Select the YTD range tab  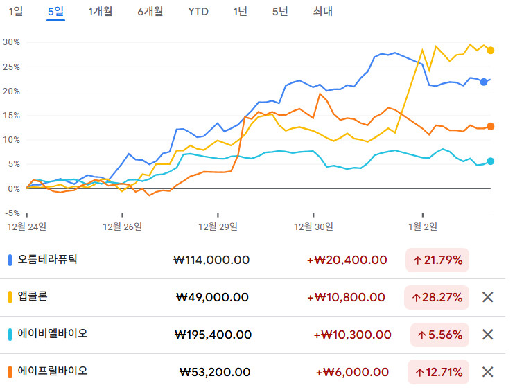(198, 12)
